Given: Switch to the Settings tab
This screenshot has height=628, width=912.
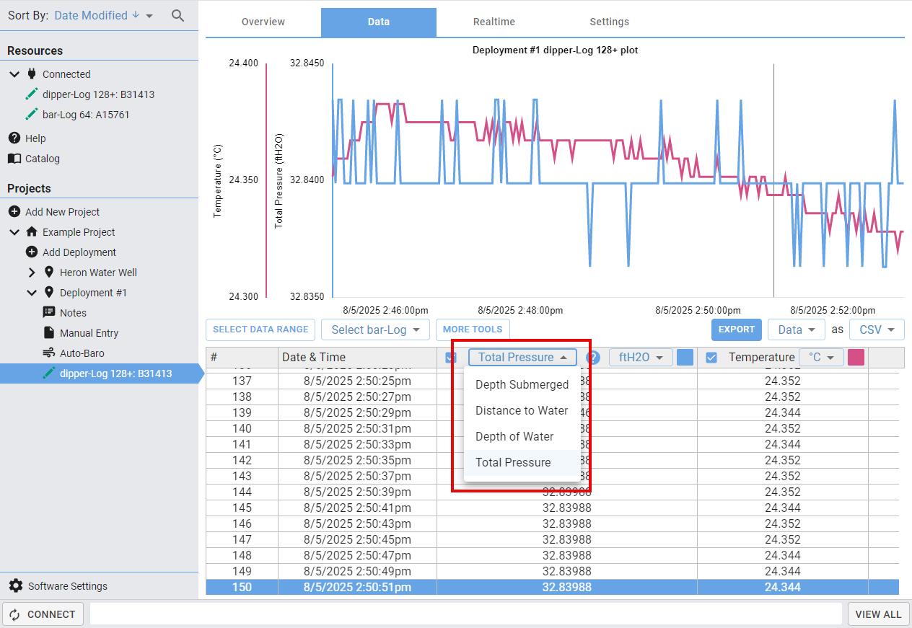Looking at the screenshot, I should [x=610, y=22].
